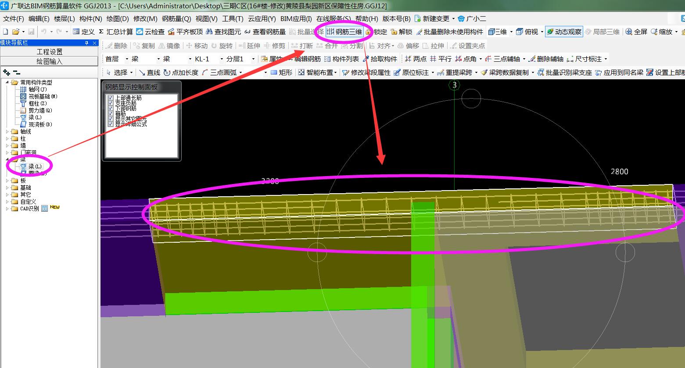Click 删除辅轴 delete auxiliary axis

point(546,59)
